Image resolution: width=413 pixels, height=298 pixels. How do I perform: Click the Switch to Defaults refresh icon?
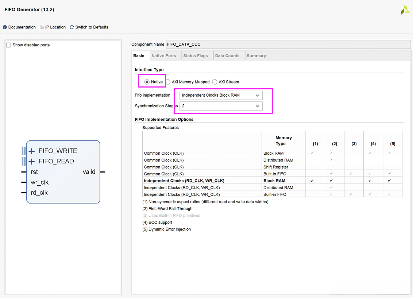72,27
